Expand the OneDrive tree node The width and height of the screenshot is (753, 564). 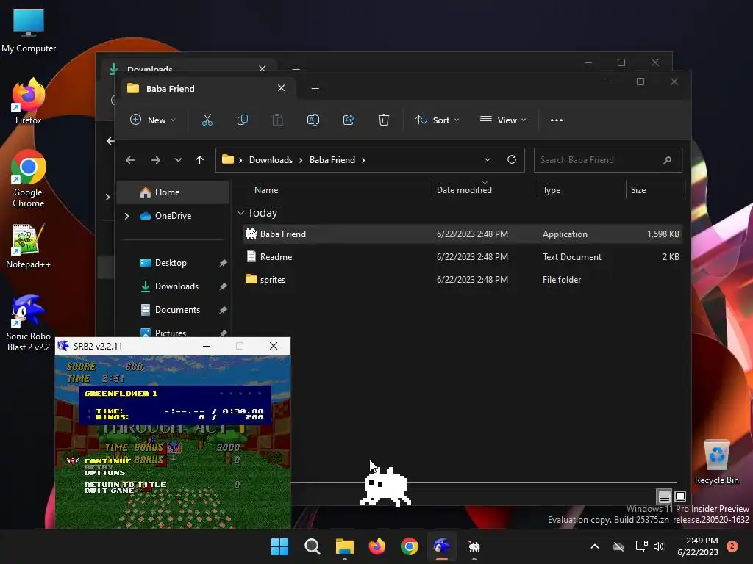point(126,217)
